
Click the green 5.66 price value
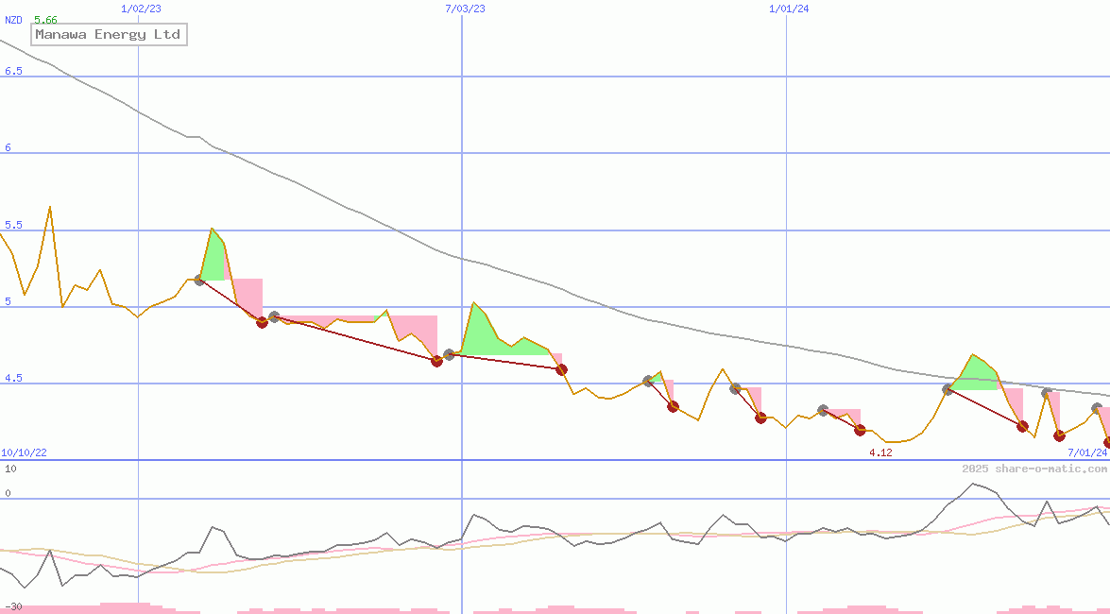[45, 20]
